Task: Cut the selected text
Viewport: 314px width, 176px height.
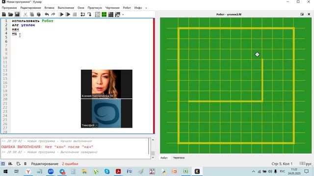Action: tap(25, 14)
